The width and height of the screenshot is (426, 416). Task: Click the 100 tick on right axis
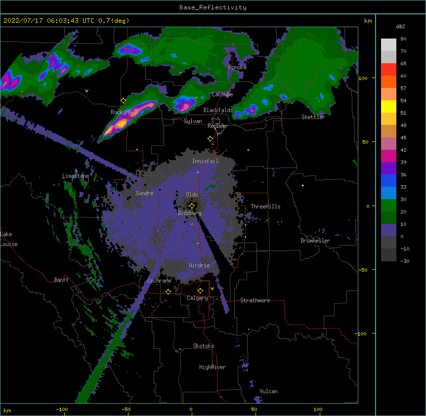pos(363,78)
